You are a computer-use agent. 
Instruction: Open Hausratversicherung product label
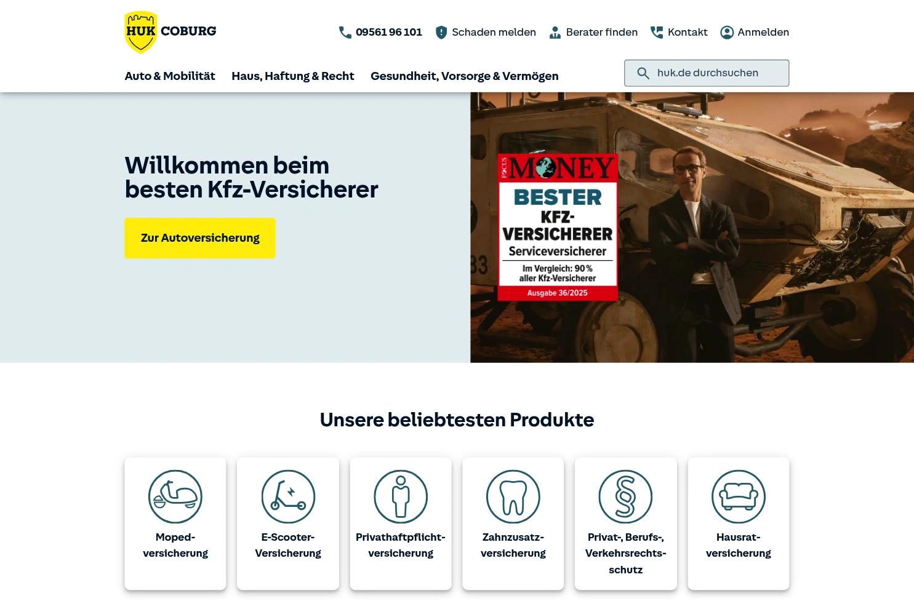[x=739, y=545]
